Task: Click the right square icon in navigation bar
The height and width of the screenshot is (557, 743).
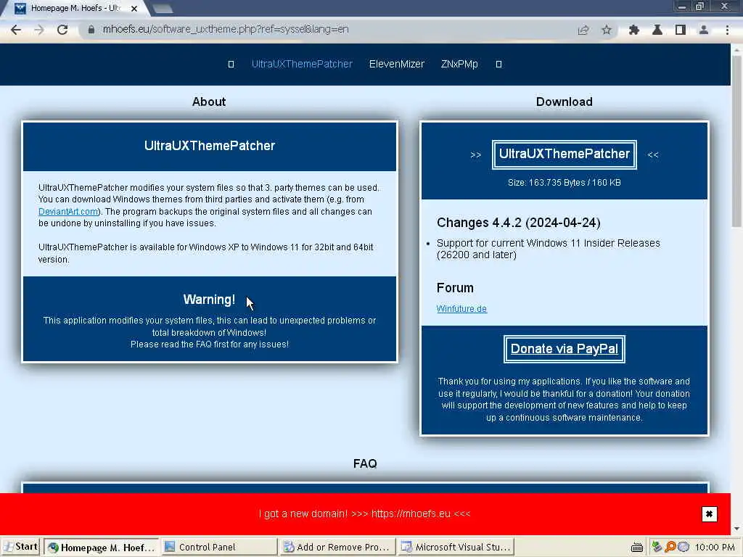Action: tap(498, 64)
